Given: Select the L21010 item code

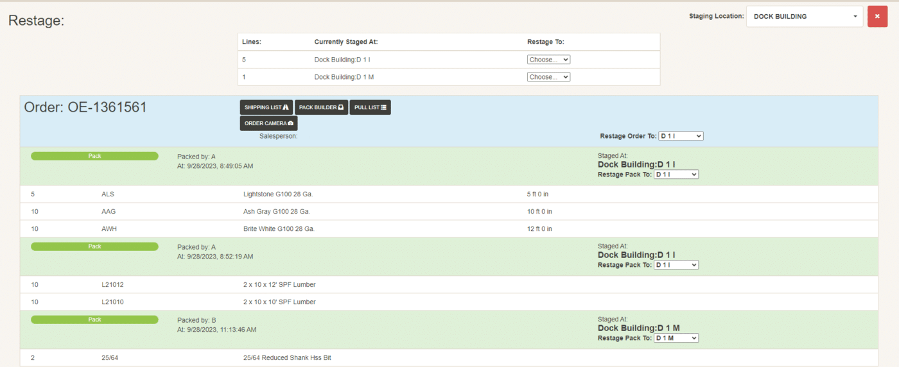Looking at the screenshot, I should click(x=112, y=302).
